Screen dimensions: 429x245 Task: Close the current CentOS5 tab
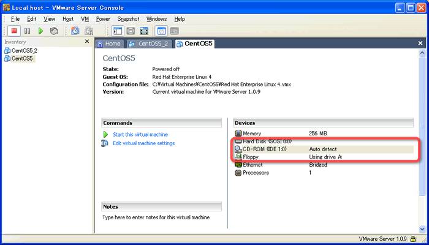420,43
